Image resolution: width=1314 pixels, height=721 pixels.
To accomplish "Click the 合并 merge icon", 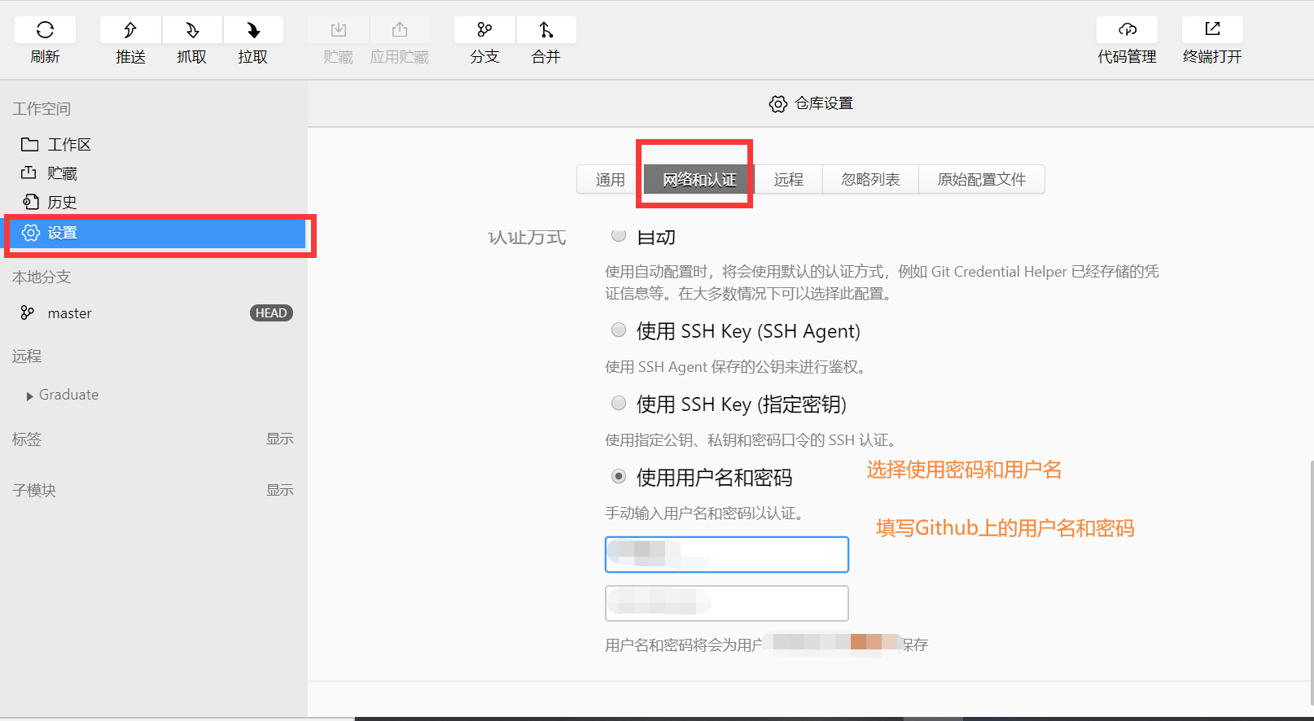I will point(546,30).
